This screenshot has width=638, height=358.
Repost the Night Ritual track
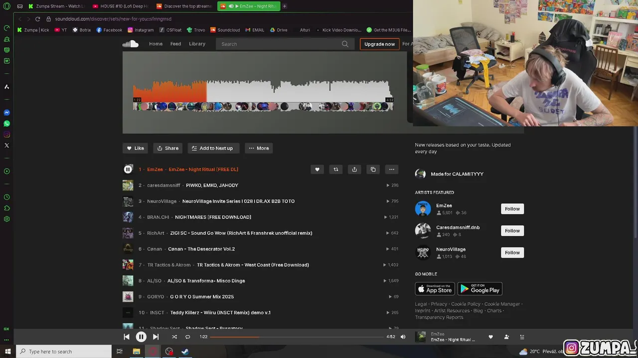[336, 170]
